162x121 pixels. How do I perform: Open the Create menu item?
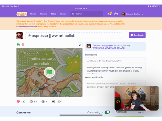coord(33,14)
